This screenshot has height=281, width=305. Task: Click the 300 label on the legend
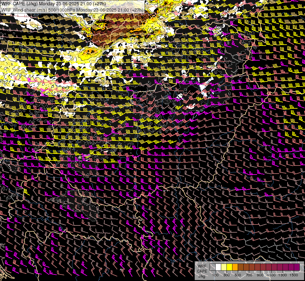click(x=226, y=275)
